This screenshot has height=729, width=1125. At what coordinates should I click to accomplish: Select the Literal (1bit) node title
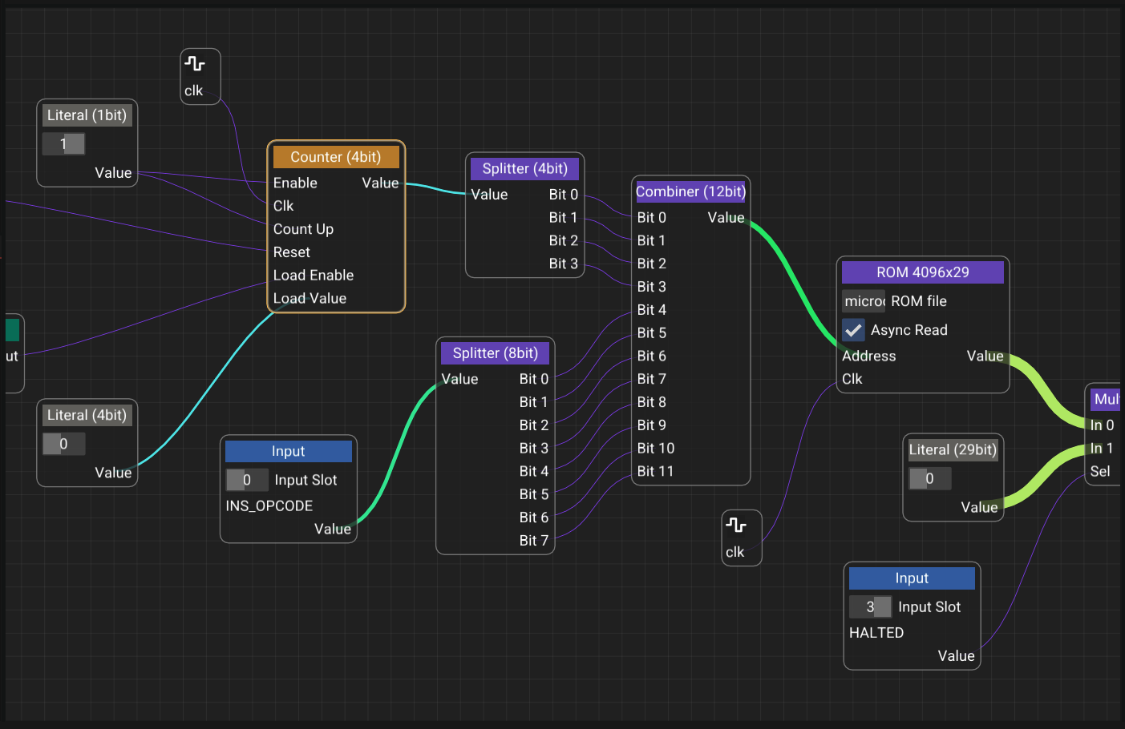pos(87,115)
